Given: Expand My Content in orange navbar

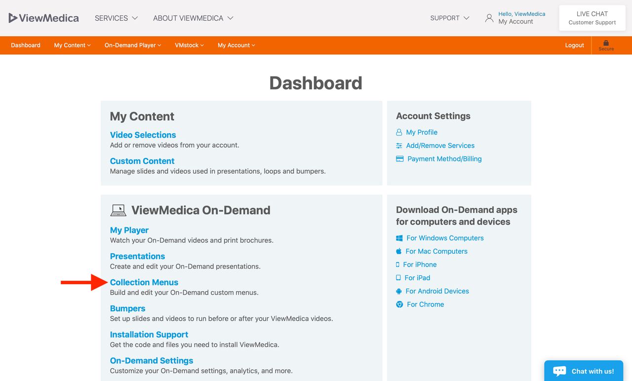Looking at the screenshot, I should (73, 45).
